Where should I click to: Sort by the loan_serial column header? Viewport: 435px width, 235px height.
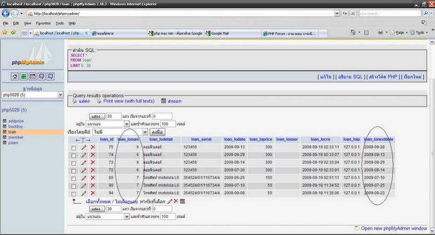[x=201, y=139]
